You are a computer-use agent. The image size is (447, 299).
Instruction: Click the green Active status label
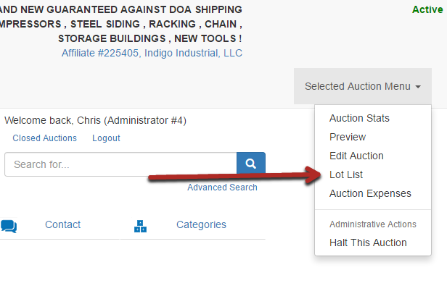[427, 9]
